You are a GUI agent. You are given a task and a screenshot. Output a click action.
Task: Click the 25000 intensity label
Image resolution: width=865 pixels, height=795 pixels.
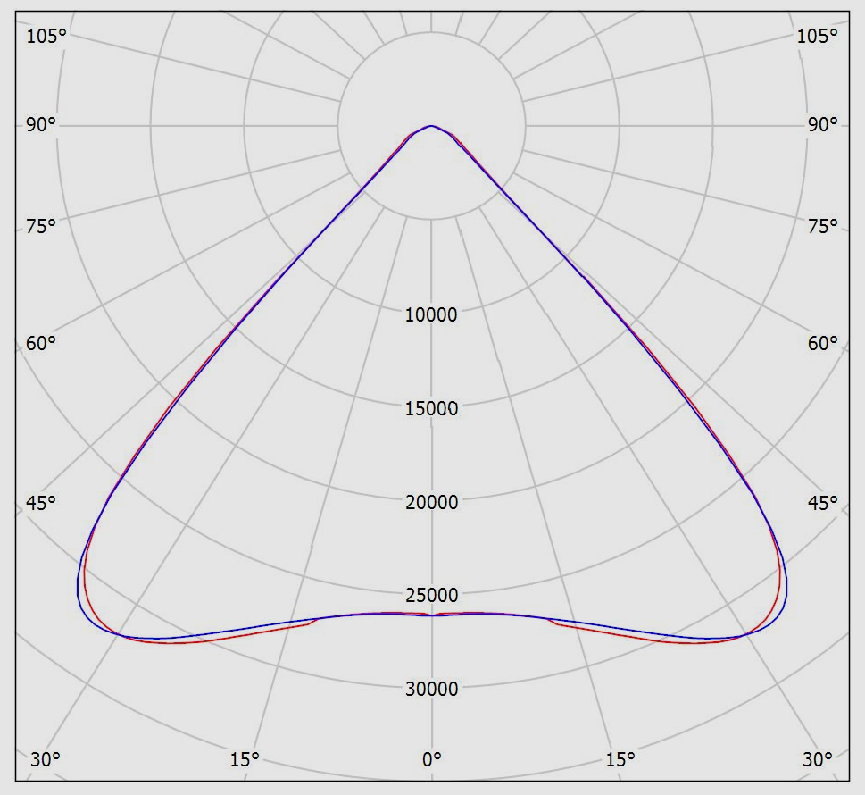coord(431,595)
